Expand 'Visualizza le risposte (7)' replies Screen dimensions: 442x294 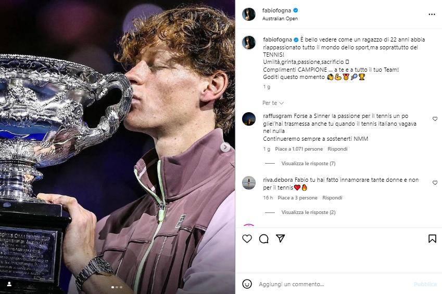[x=308, y=164]
